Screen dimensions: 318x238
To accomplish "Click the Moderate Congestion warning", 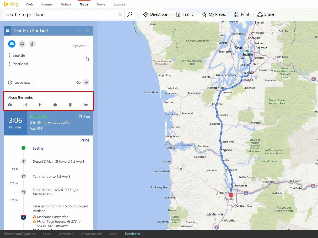I will point(51,217).
